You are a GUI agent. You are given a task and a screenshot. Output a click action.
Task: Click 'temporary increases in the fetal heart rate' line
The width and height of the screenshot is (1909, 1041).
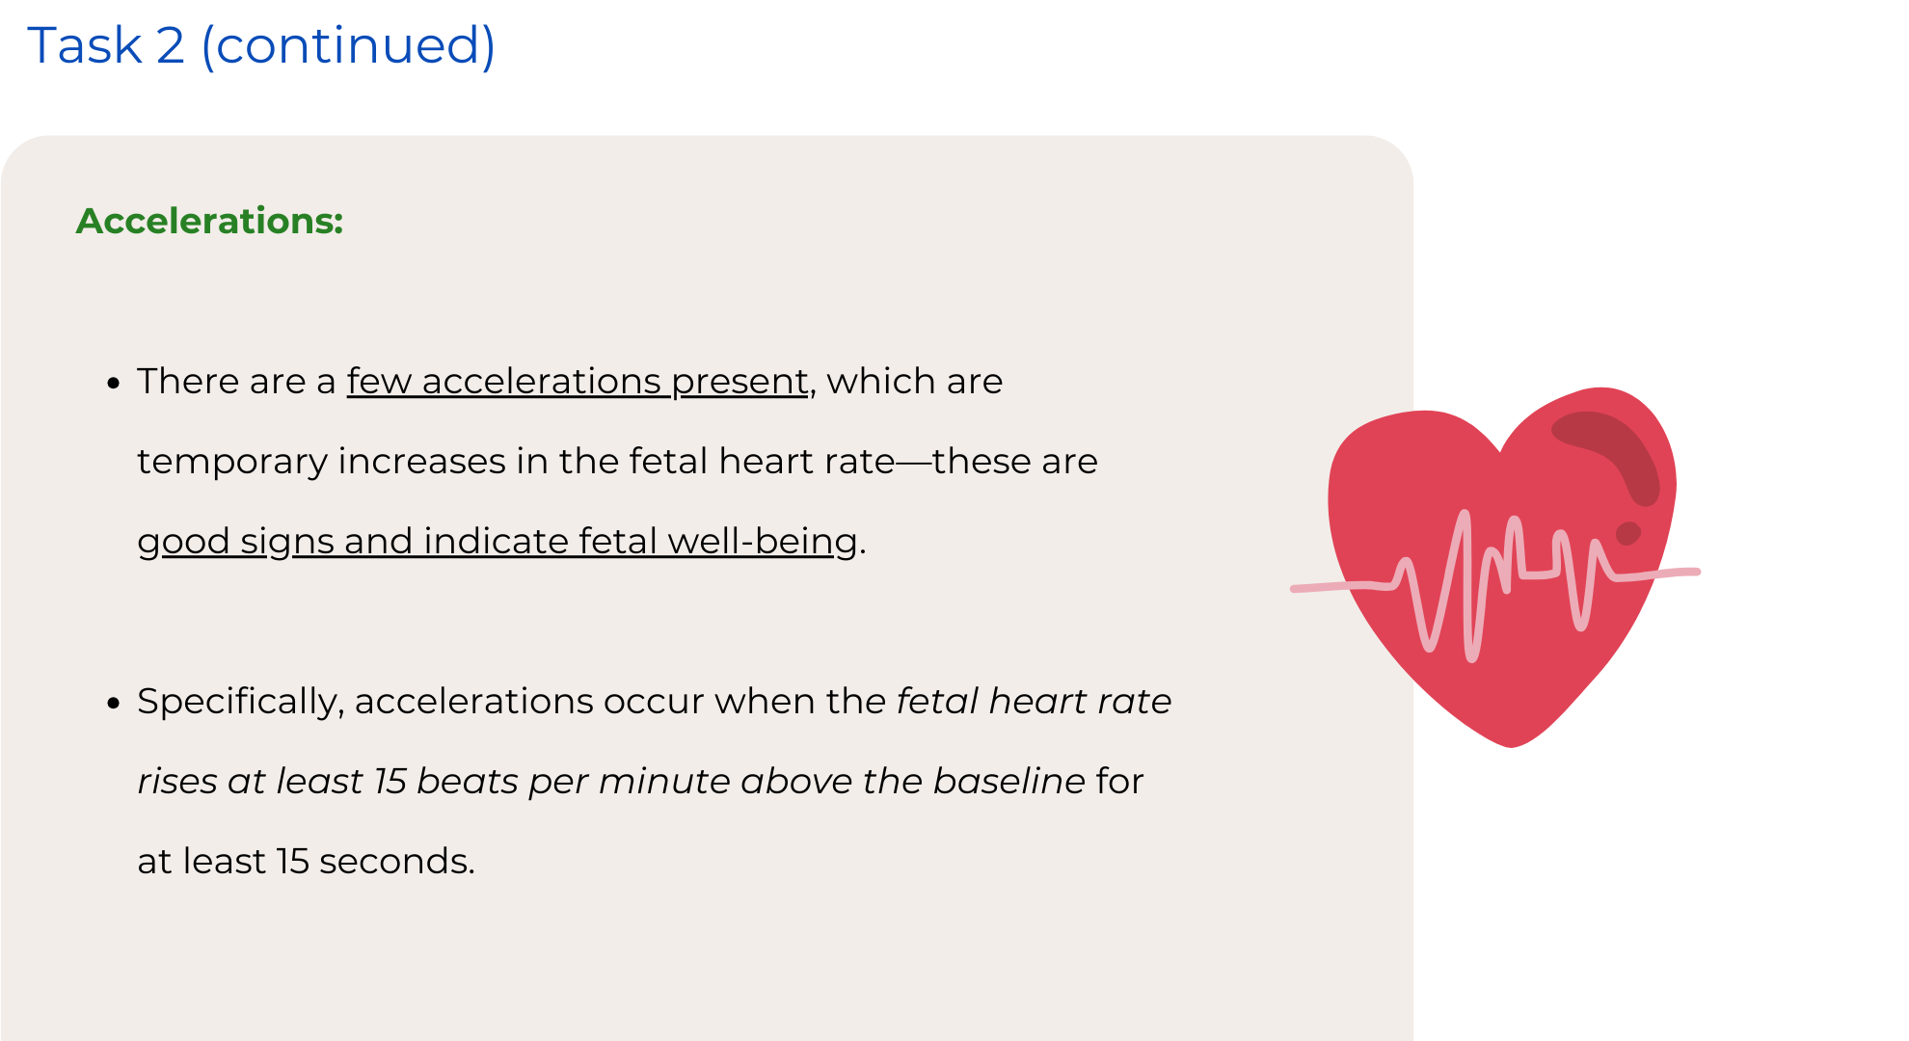coord(516,461)
